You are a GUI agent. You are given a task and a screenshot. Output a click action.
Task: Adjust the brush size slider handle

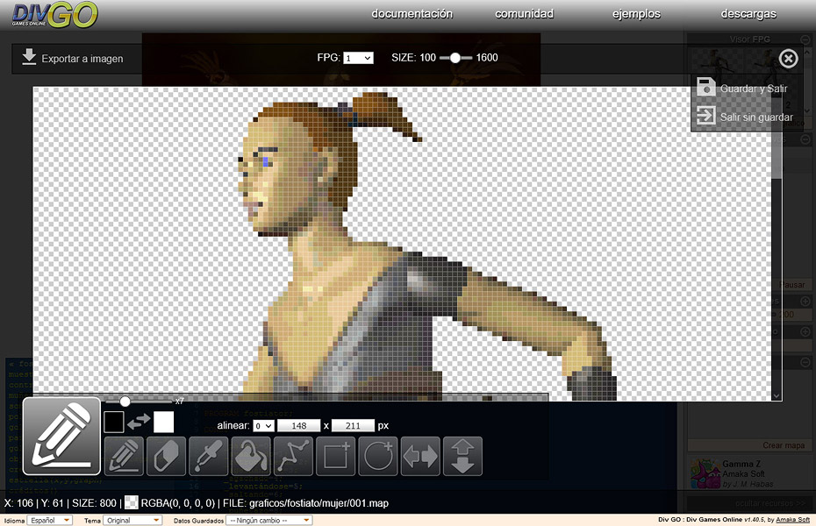[x=125, y=402]
